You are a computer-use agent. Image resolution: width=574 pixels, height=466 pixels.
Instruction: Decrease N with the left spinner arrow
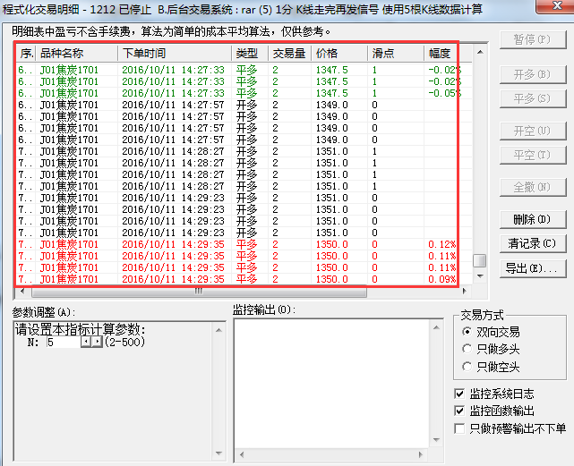[86, 342]
